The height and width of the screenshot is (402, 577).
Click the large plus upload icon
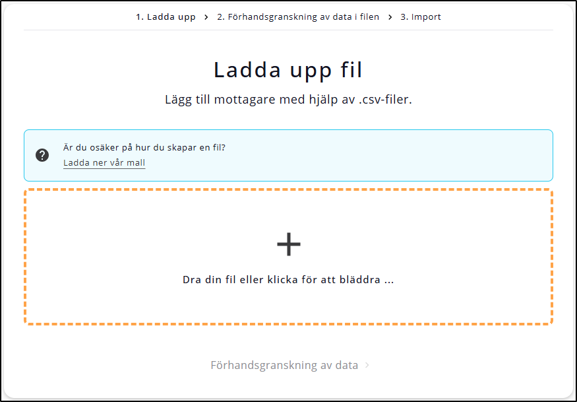[x=288, y=244]
